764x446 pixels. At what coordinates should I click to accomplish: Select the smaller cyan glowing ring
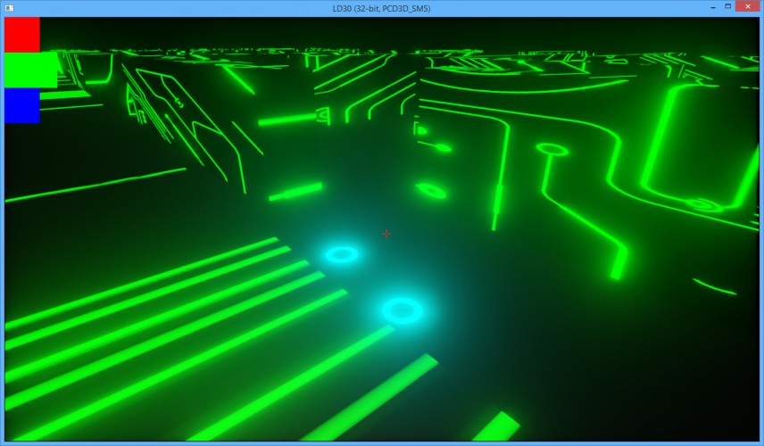[342, 254]
